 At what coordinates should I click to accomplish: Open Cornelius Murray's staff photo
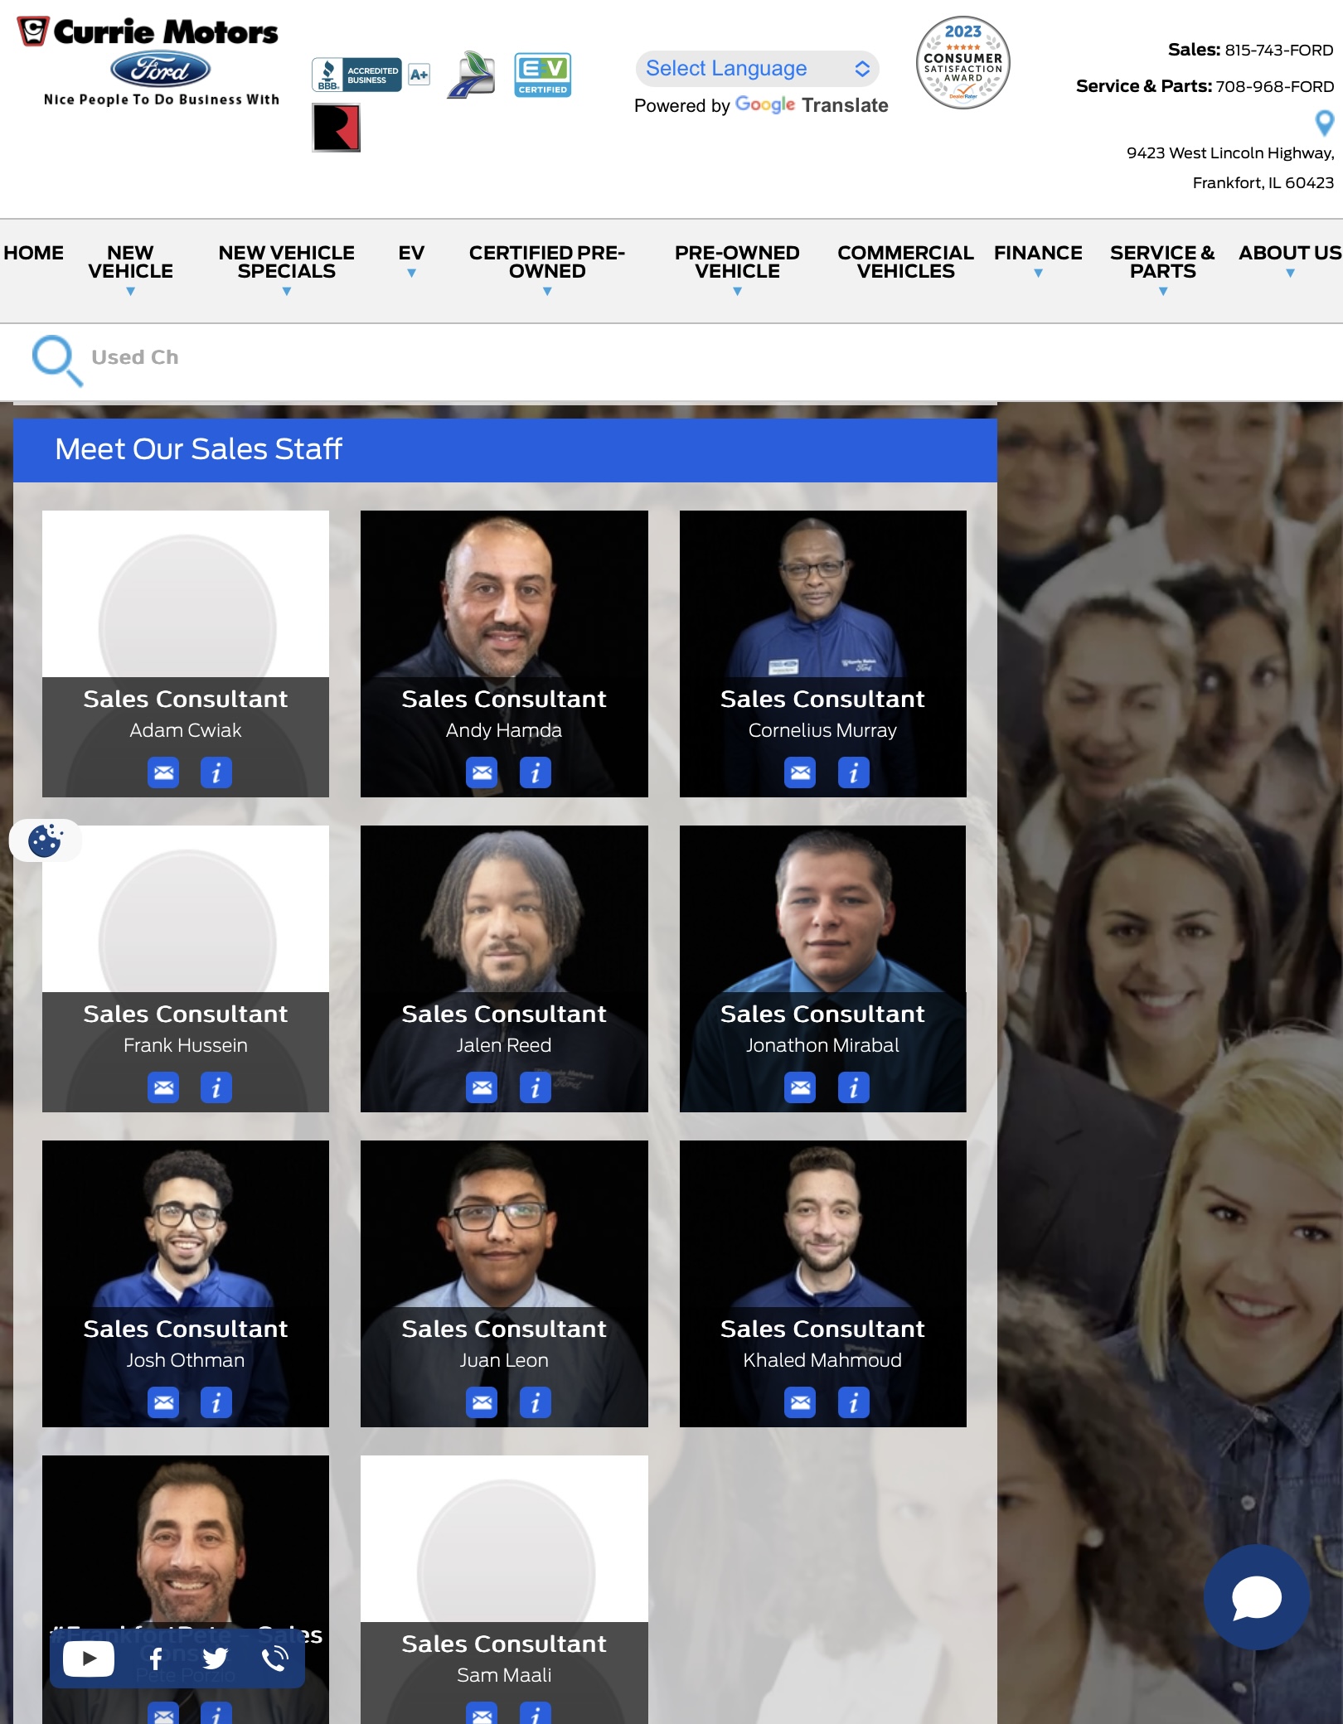[x=822, y=595]
